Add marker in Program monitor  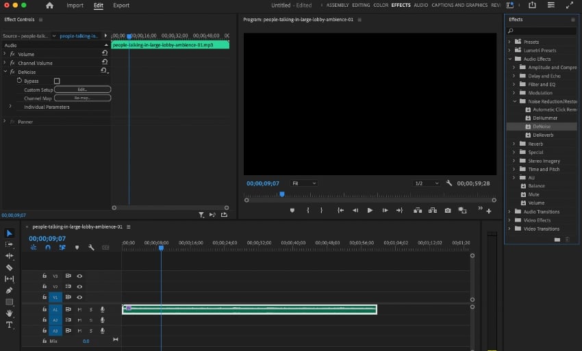tap(292, 210)
